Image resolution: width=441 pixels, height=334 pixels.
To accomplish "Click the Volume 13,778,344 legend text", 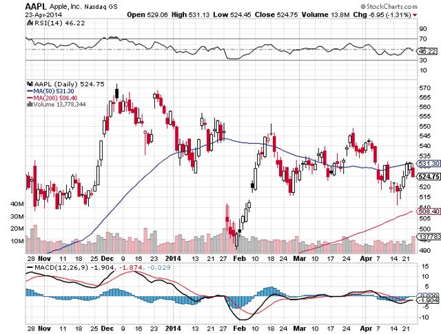I will (x=60, y=104).
